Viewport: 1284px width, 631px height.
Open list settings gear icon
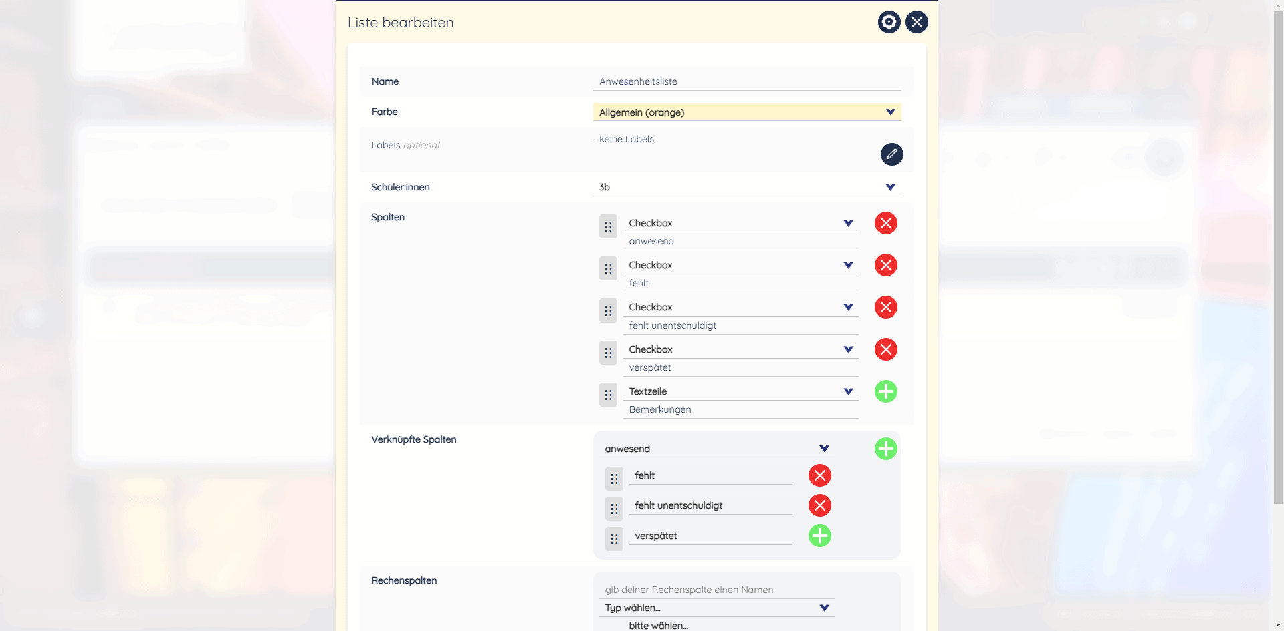pyautogui.click(x=889, y=22)
